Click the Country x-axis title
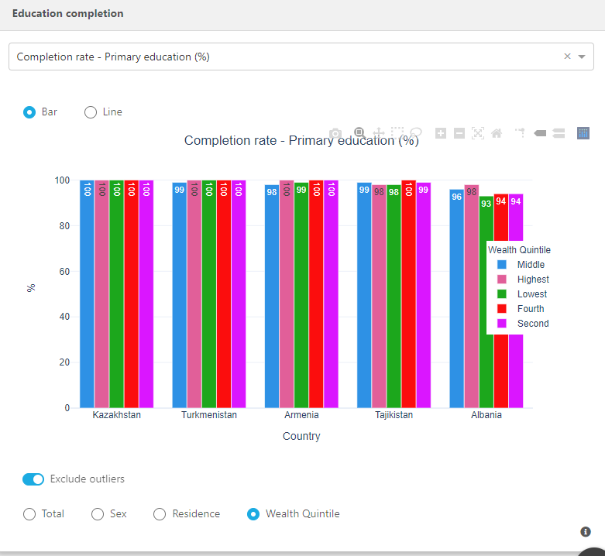605x556 pixels. [x=301, y=436]
